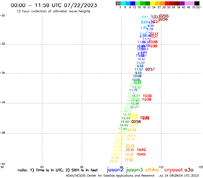Select the yellow swatch in the color scale
This screenshot has height=178, width=203.
[152, 3]
